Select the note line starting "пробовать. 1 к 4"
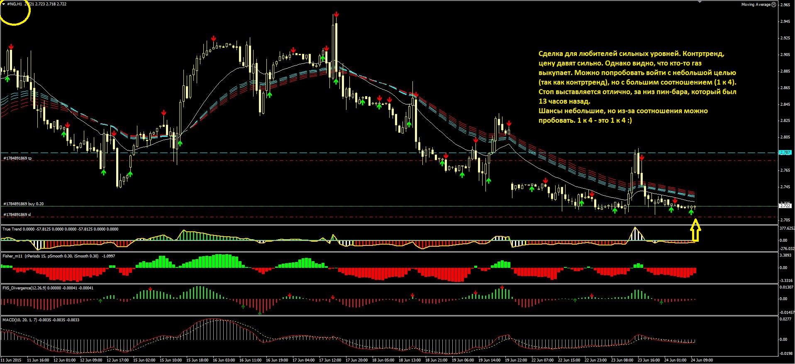 (585, 120)
